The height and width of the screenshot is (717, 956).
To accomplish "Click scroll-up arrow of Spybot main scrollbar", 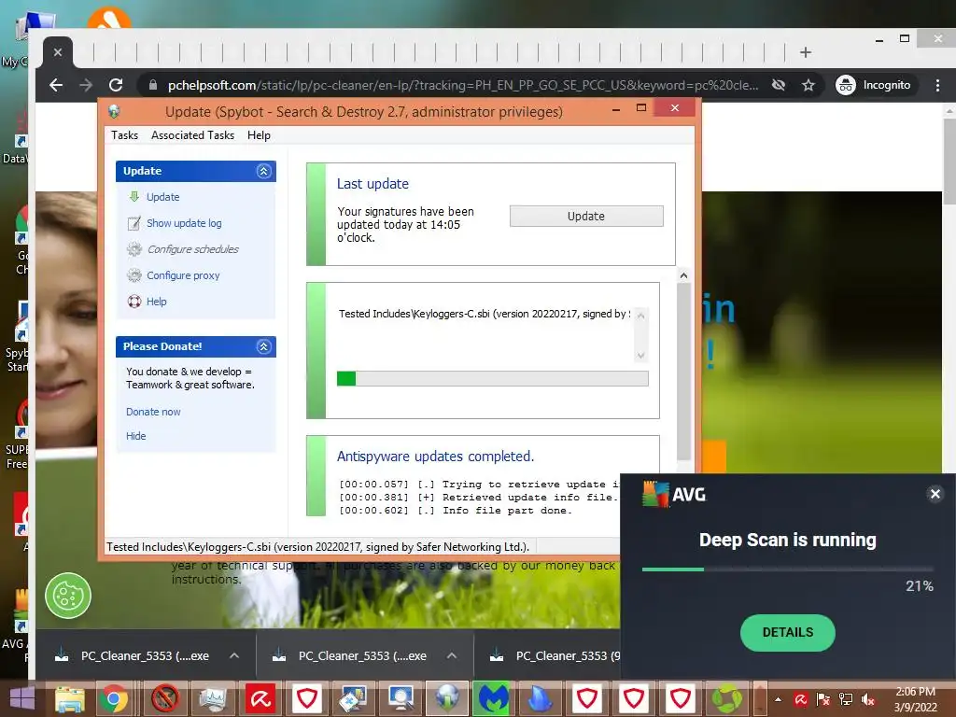I will pos(683,275).
